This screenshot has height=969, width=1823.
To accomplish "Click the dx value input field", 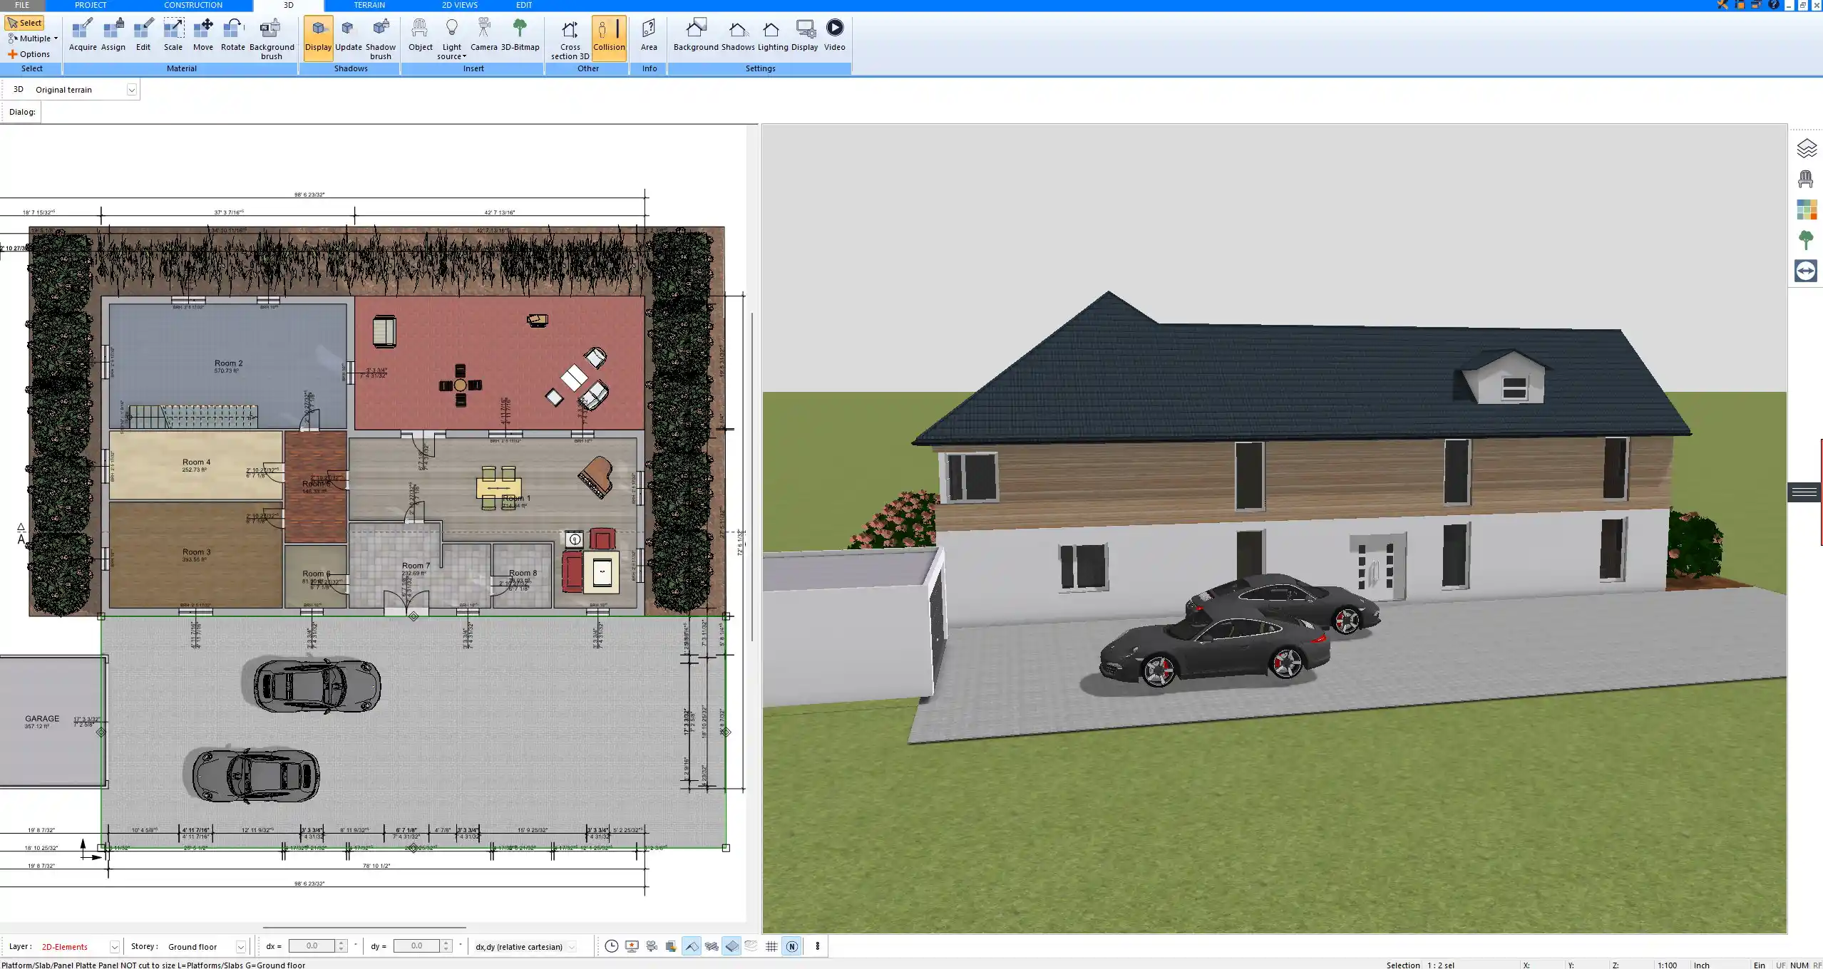I will 312,946.
